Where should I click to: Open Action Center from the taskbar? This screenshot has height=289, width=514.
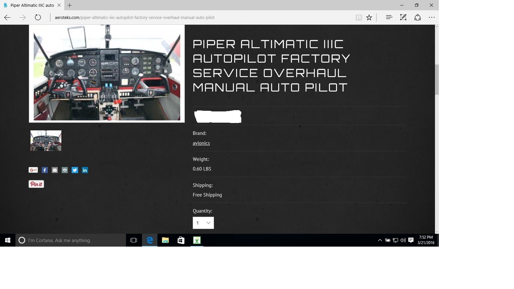pyautogui.click(x=412, y=240)
